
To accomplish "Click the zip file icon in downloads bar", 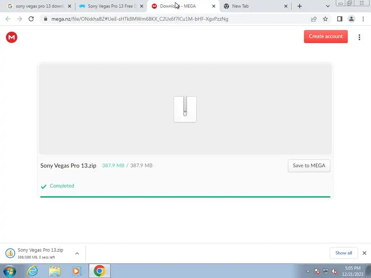I will [10, 253].
